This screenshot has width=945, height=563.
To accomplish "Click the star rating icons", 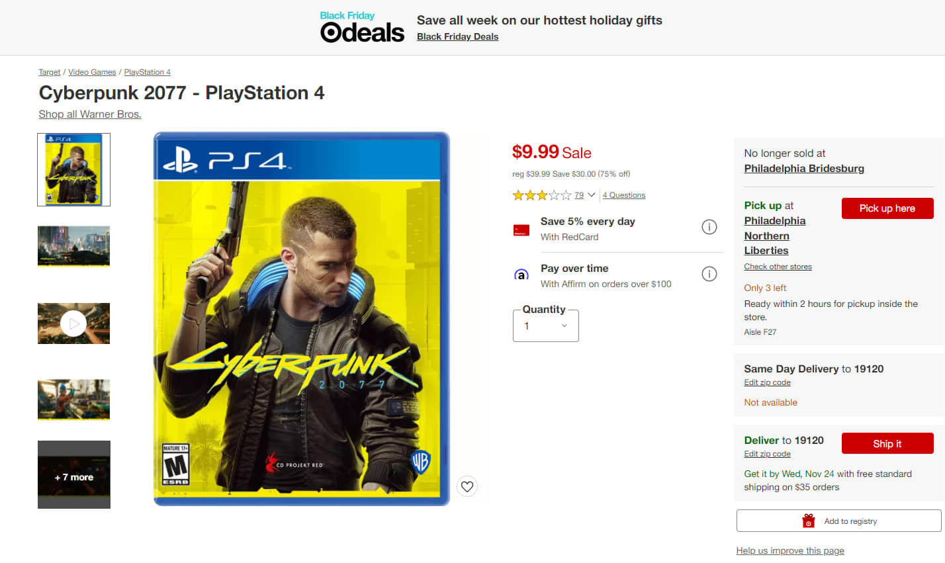I will (541, 195).
